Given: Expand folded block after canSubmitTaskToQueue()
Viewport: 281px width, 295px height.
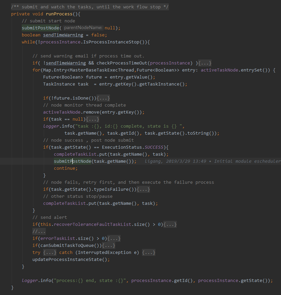Looking at the screenshot, I should click(x=109, y=246).
